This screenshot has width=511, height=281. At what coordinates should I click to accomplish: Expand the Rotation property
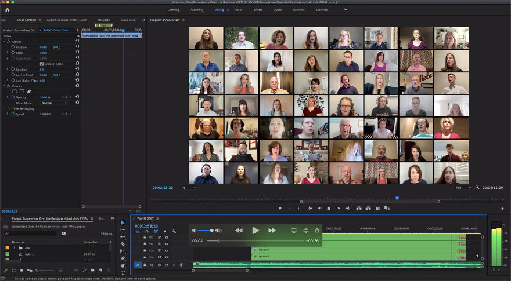pyautogui.click(x=8, y=70)
